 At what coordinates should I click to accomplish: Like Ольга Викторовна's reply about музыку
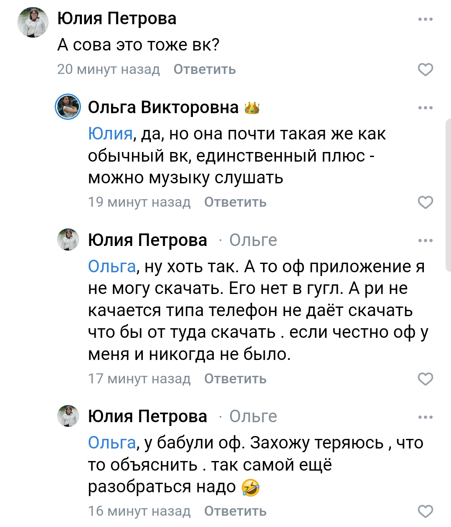[425, 202]
